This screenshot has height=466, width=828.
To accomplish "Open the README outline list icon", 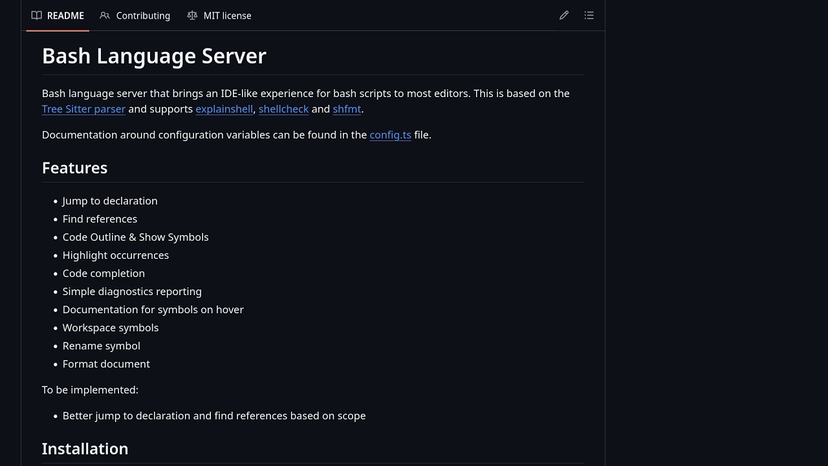I will [x=589, y=16].
